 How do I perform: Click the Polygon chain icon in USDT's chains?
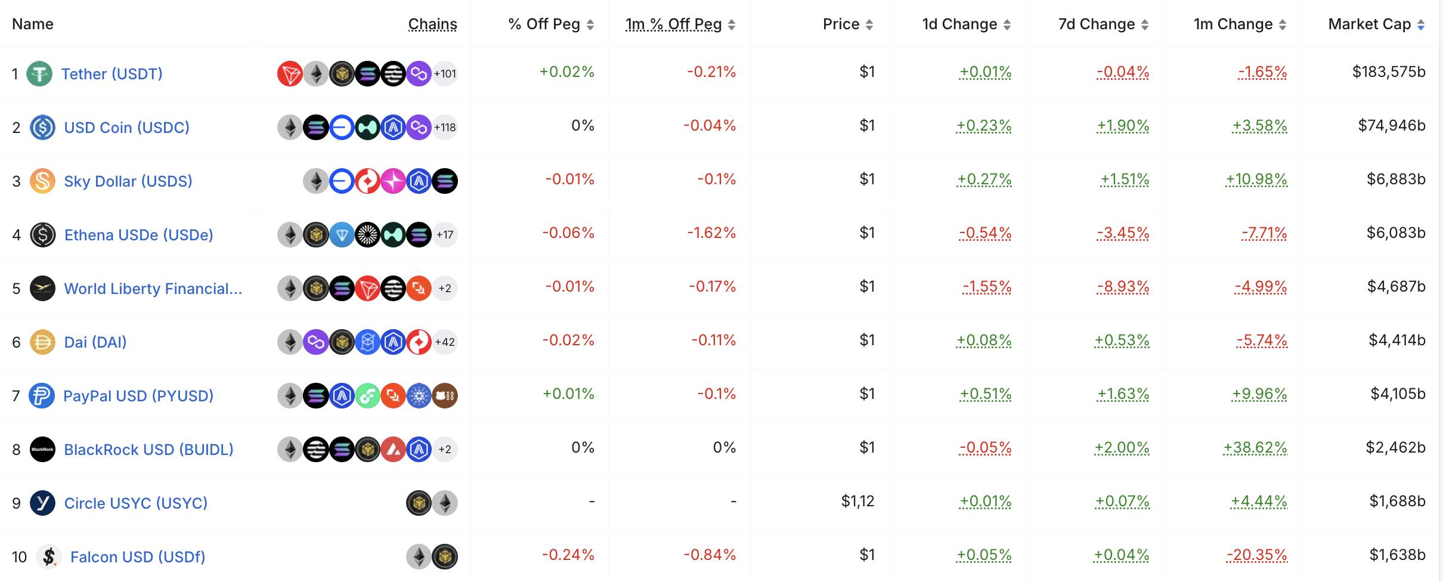pos(419,73)
